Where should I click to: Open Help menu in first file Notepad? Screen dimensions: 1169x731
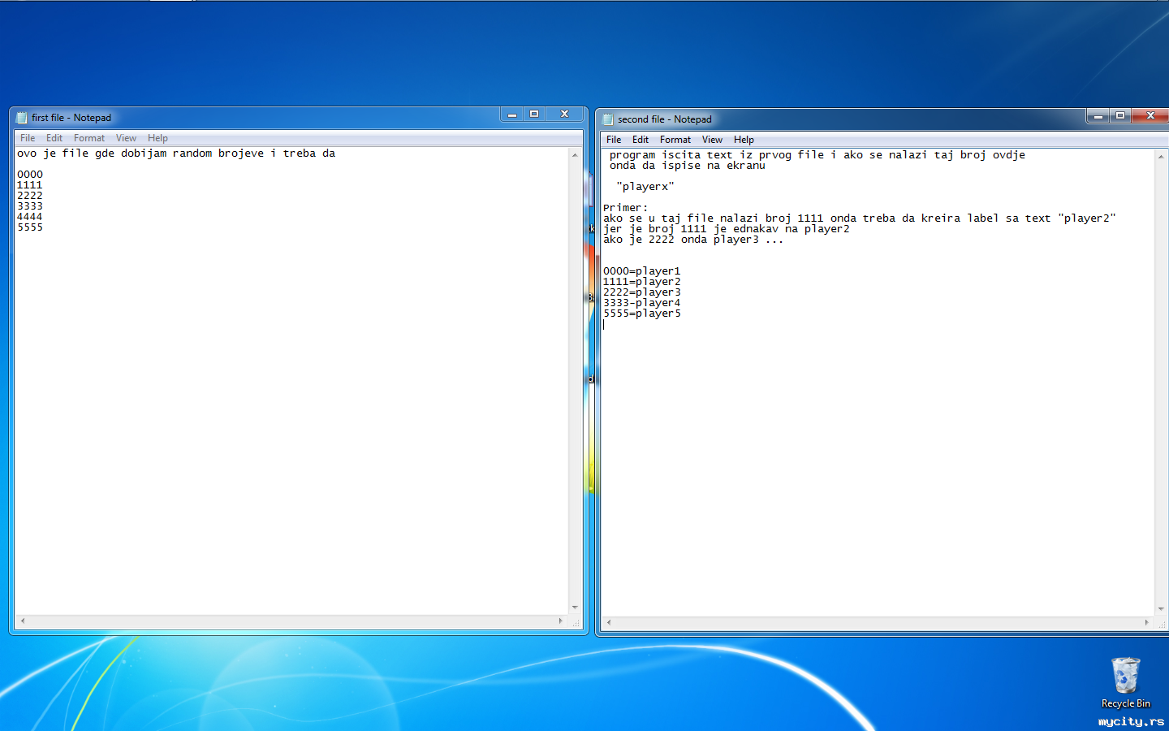click(157, 138)
